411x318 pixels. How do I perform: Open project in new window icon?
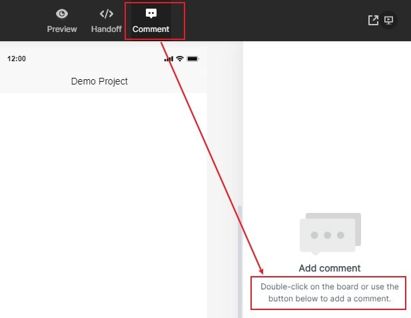[x=373, y=20]
